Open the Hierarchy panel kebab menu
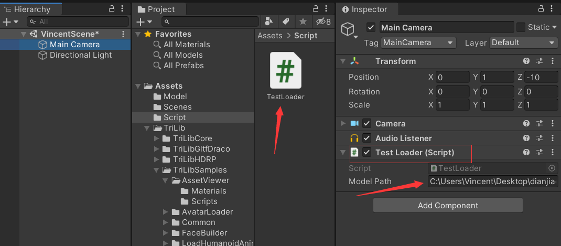 point(122,9)
